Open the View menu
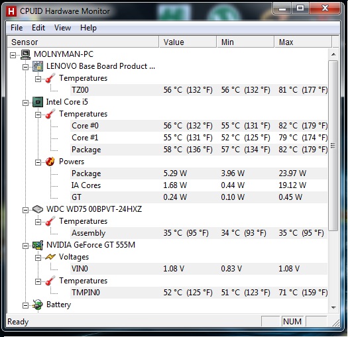Viewport: 348px width, 337px height. 62,28
